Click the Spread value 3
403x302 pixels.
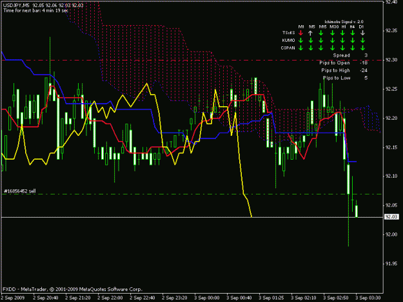pos(366,55)
